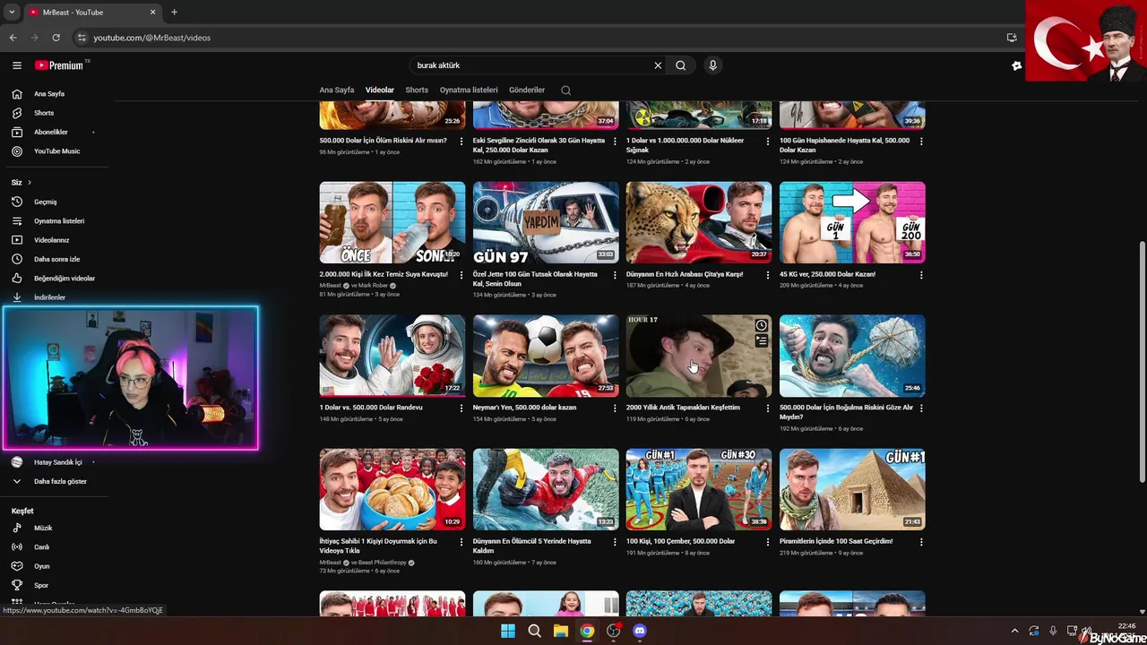Open options menu for 45 KG ver video
Viewport: 1147px width, 645px height.
921,275
